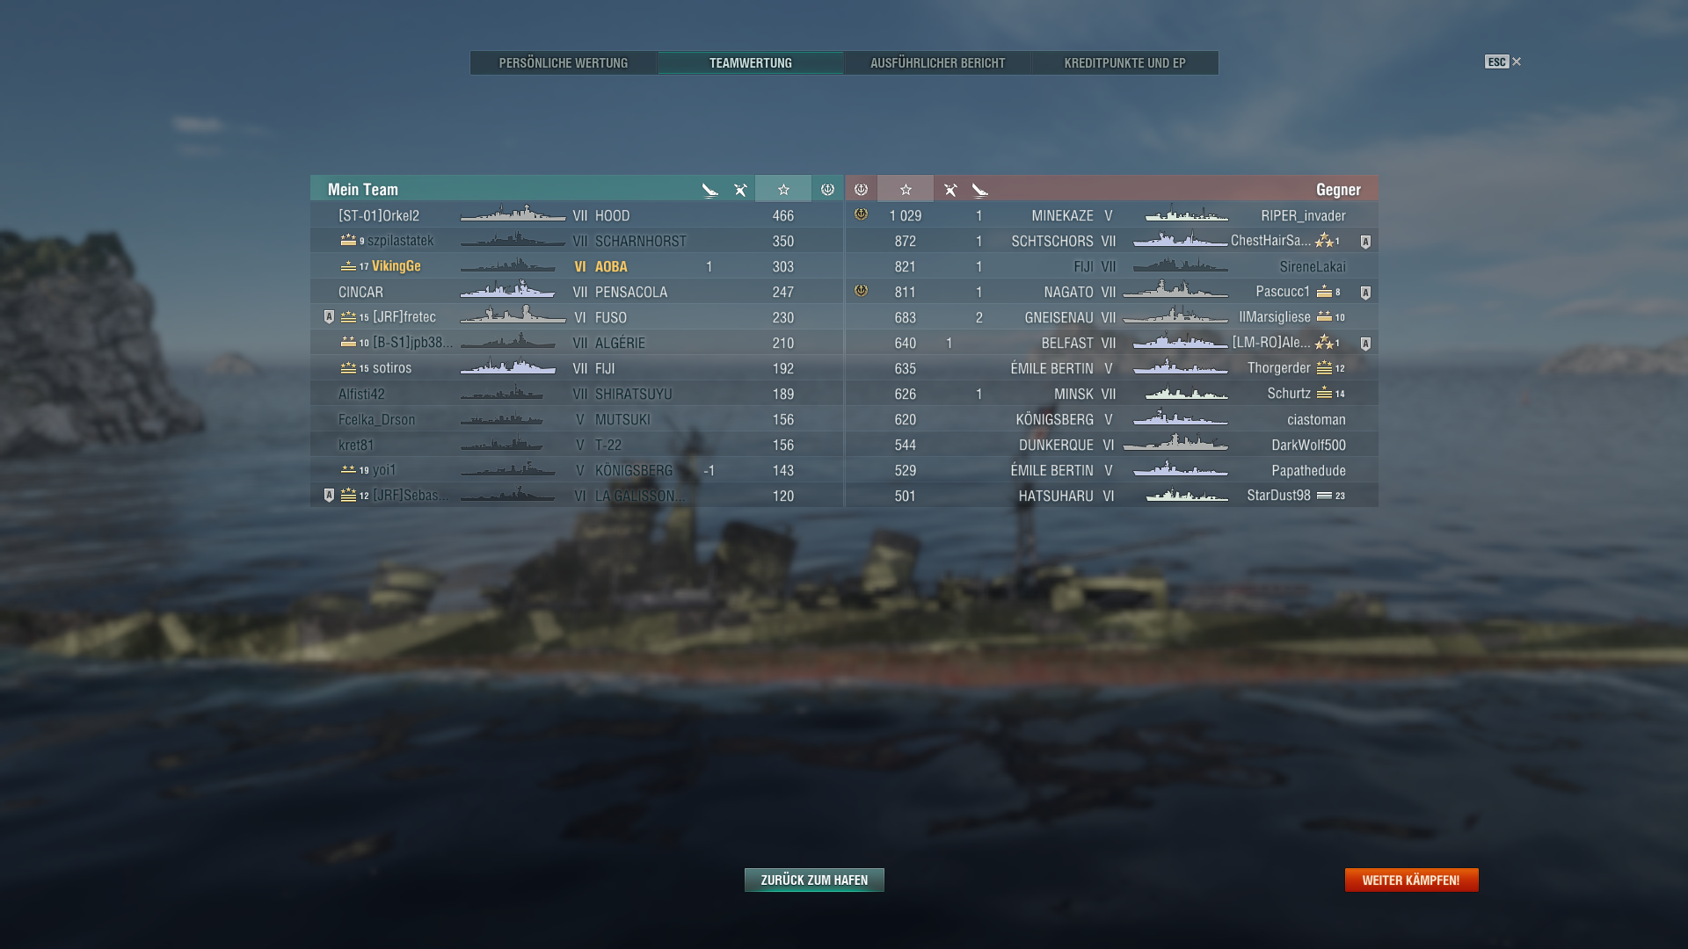Click Nagato ship silhouette for Pascucc1
Image resolution: width=1688 pixels, height=949 pixels.
point(1175,291)
